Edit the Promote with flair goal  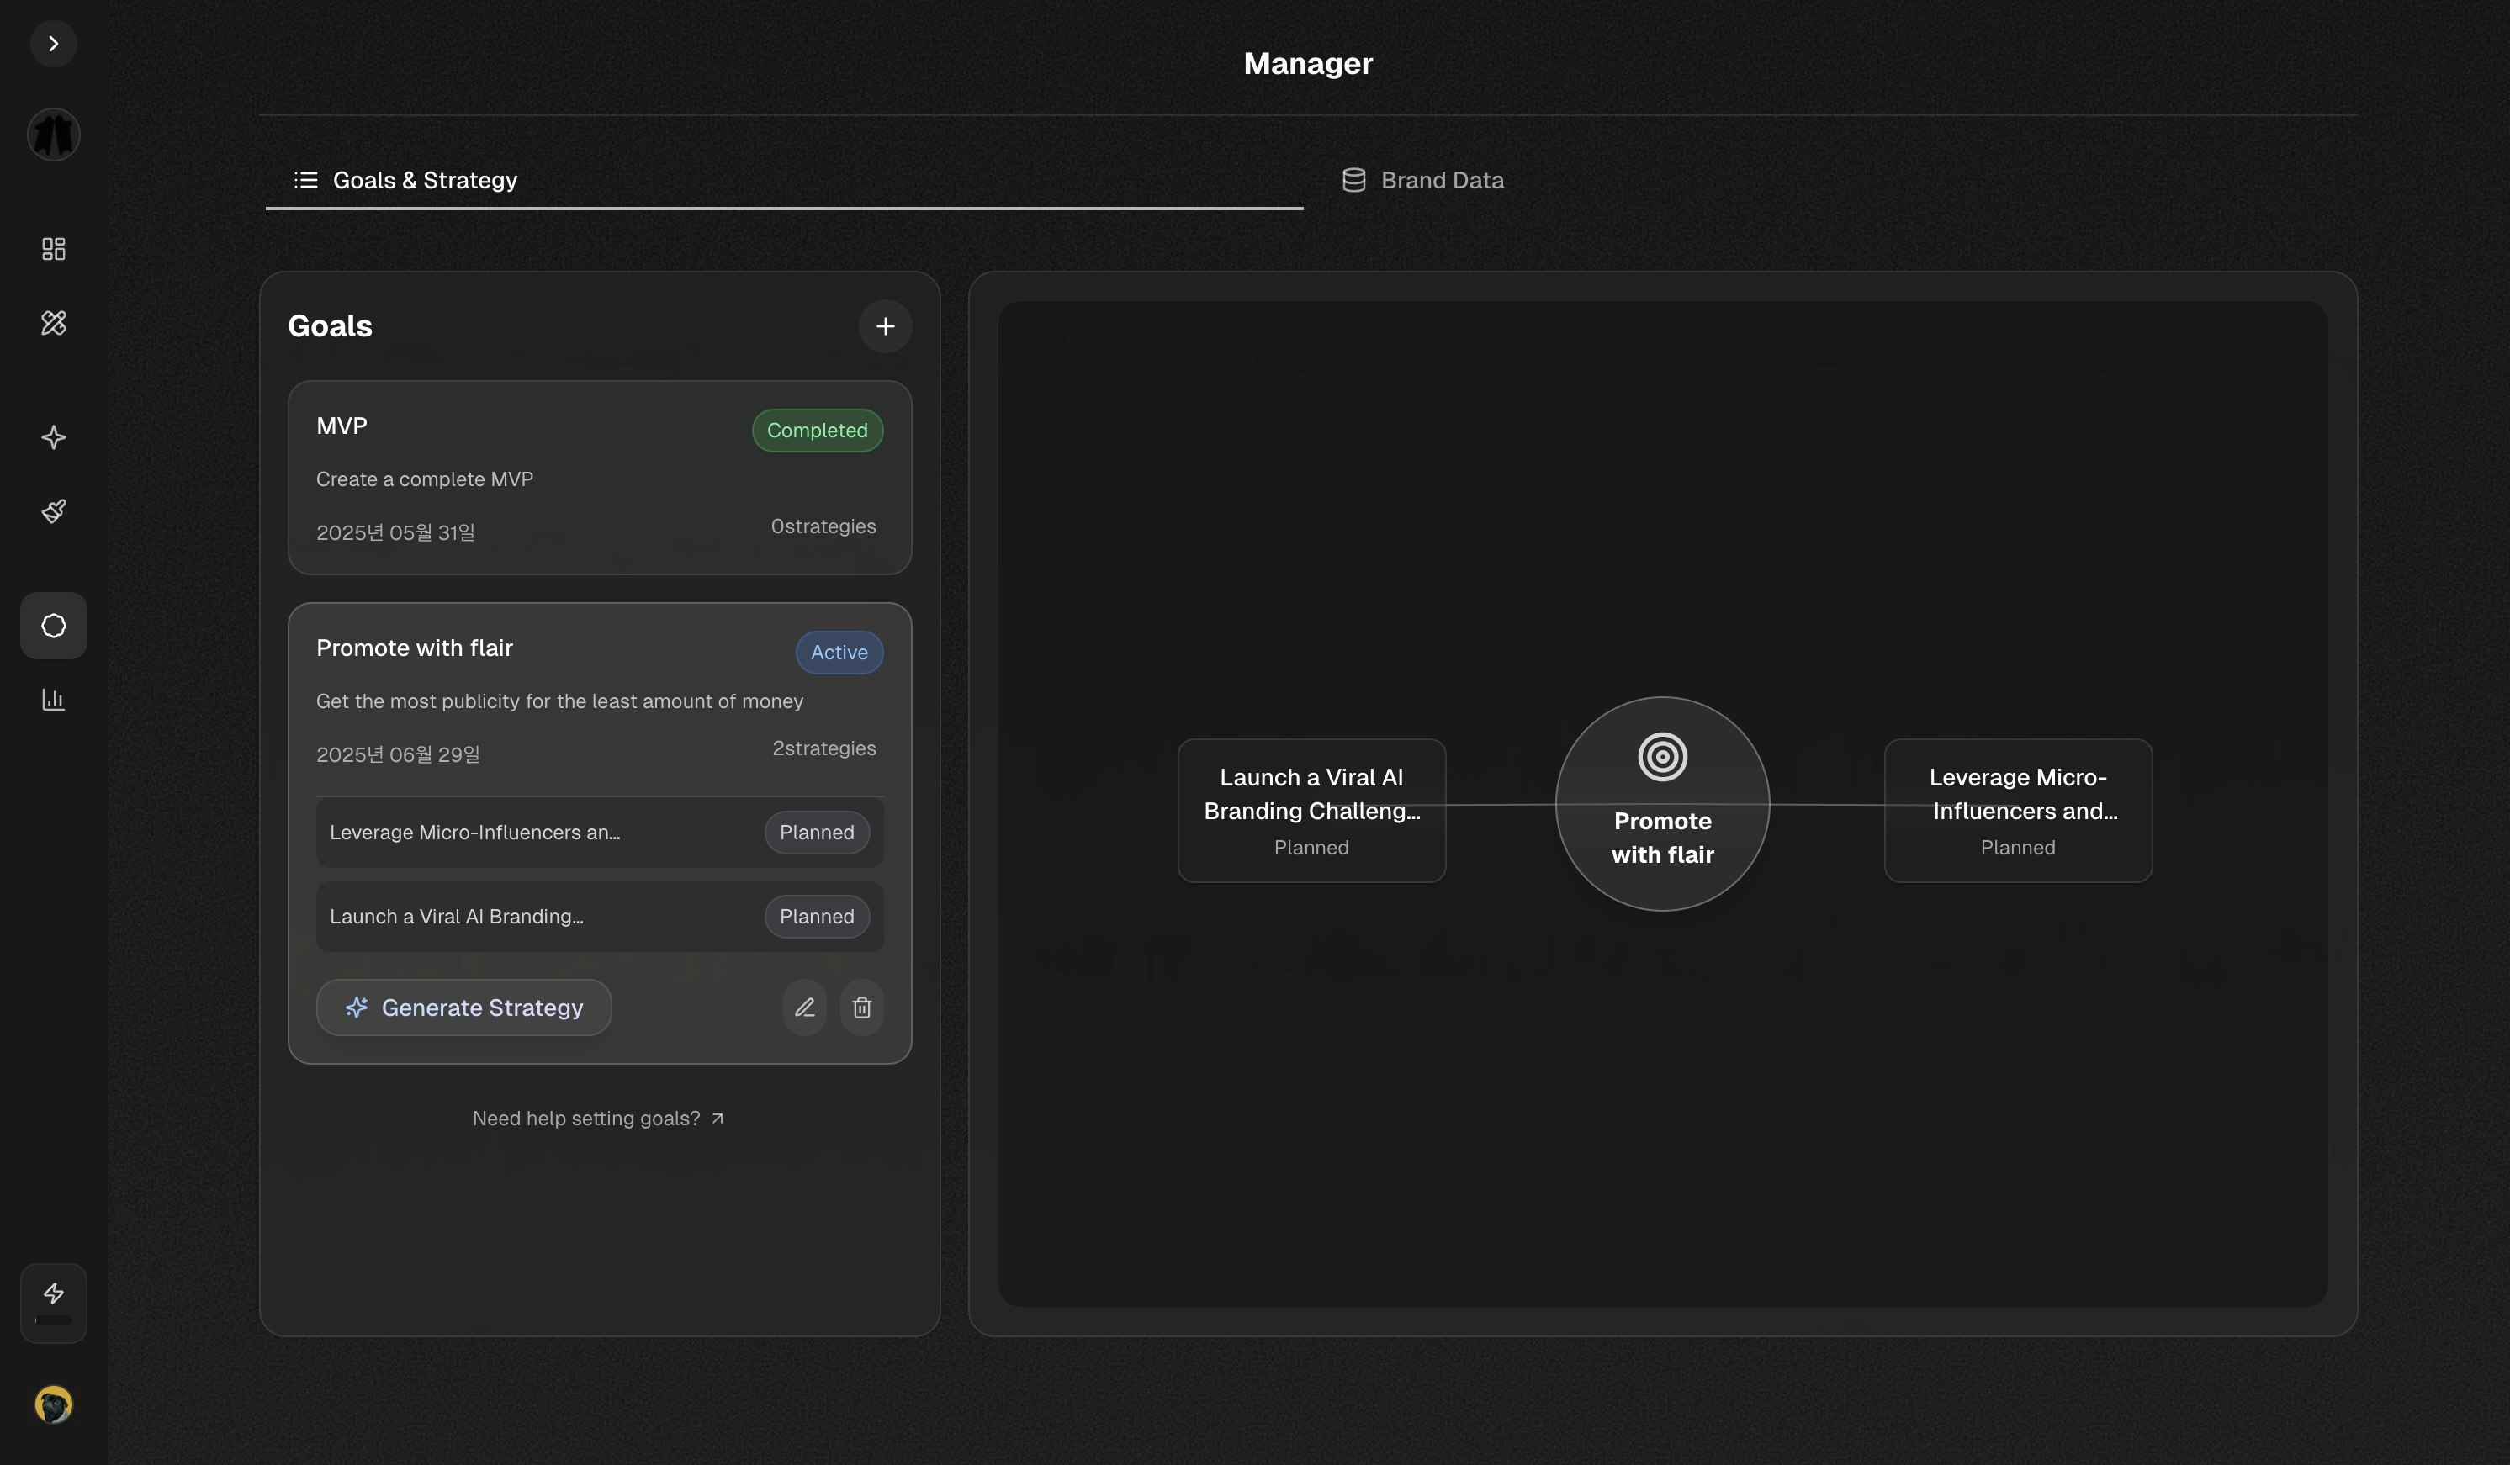805,1008
